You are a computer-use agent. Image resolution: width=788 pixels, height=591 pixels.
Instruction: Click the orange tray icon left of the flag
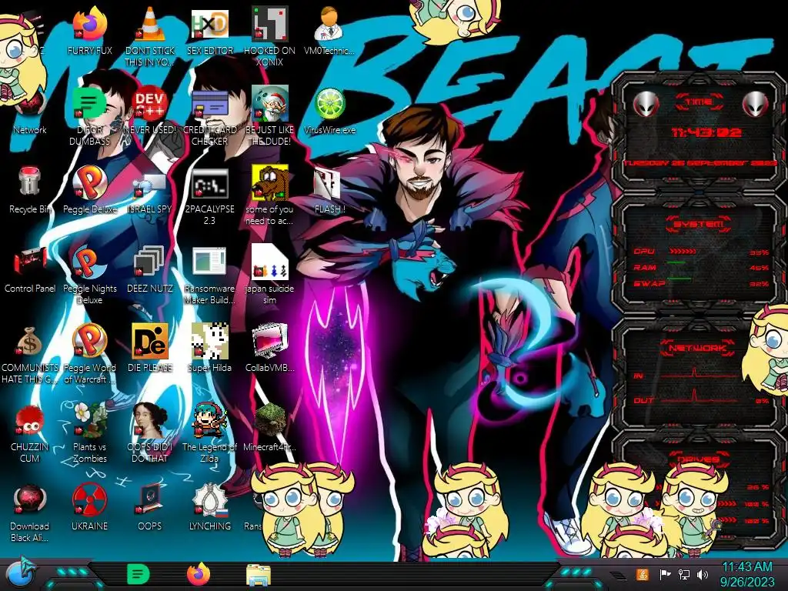(x=643, y=574)
